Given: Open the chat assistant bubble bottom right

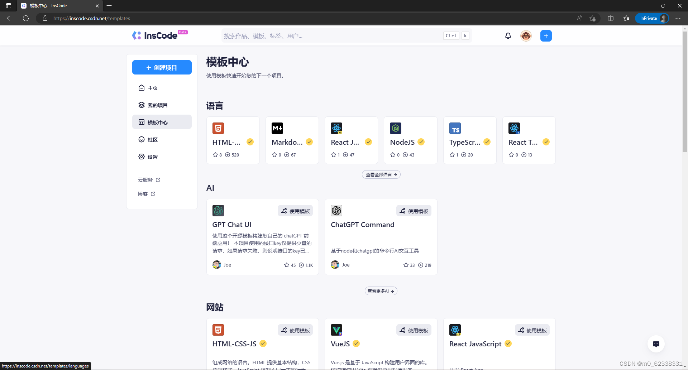Looking at the screenshot, I should pyautogui.click(x=656, y=344).
